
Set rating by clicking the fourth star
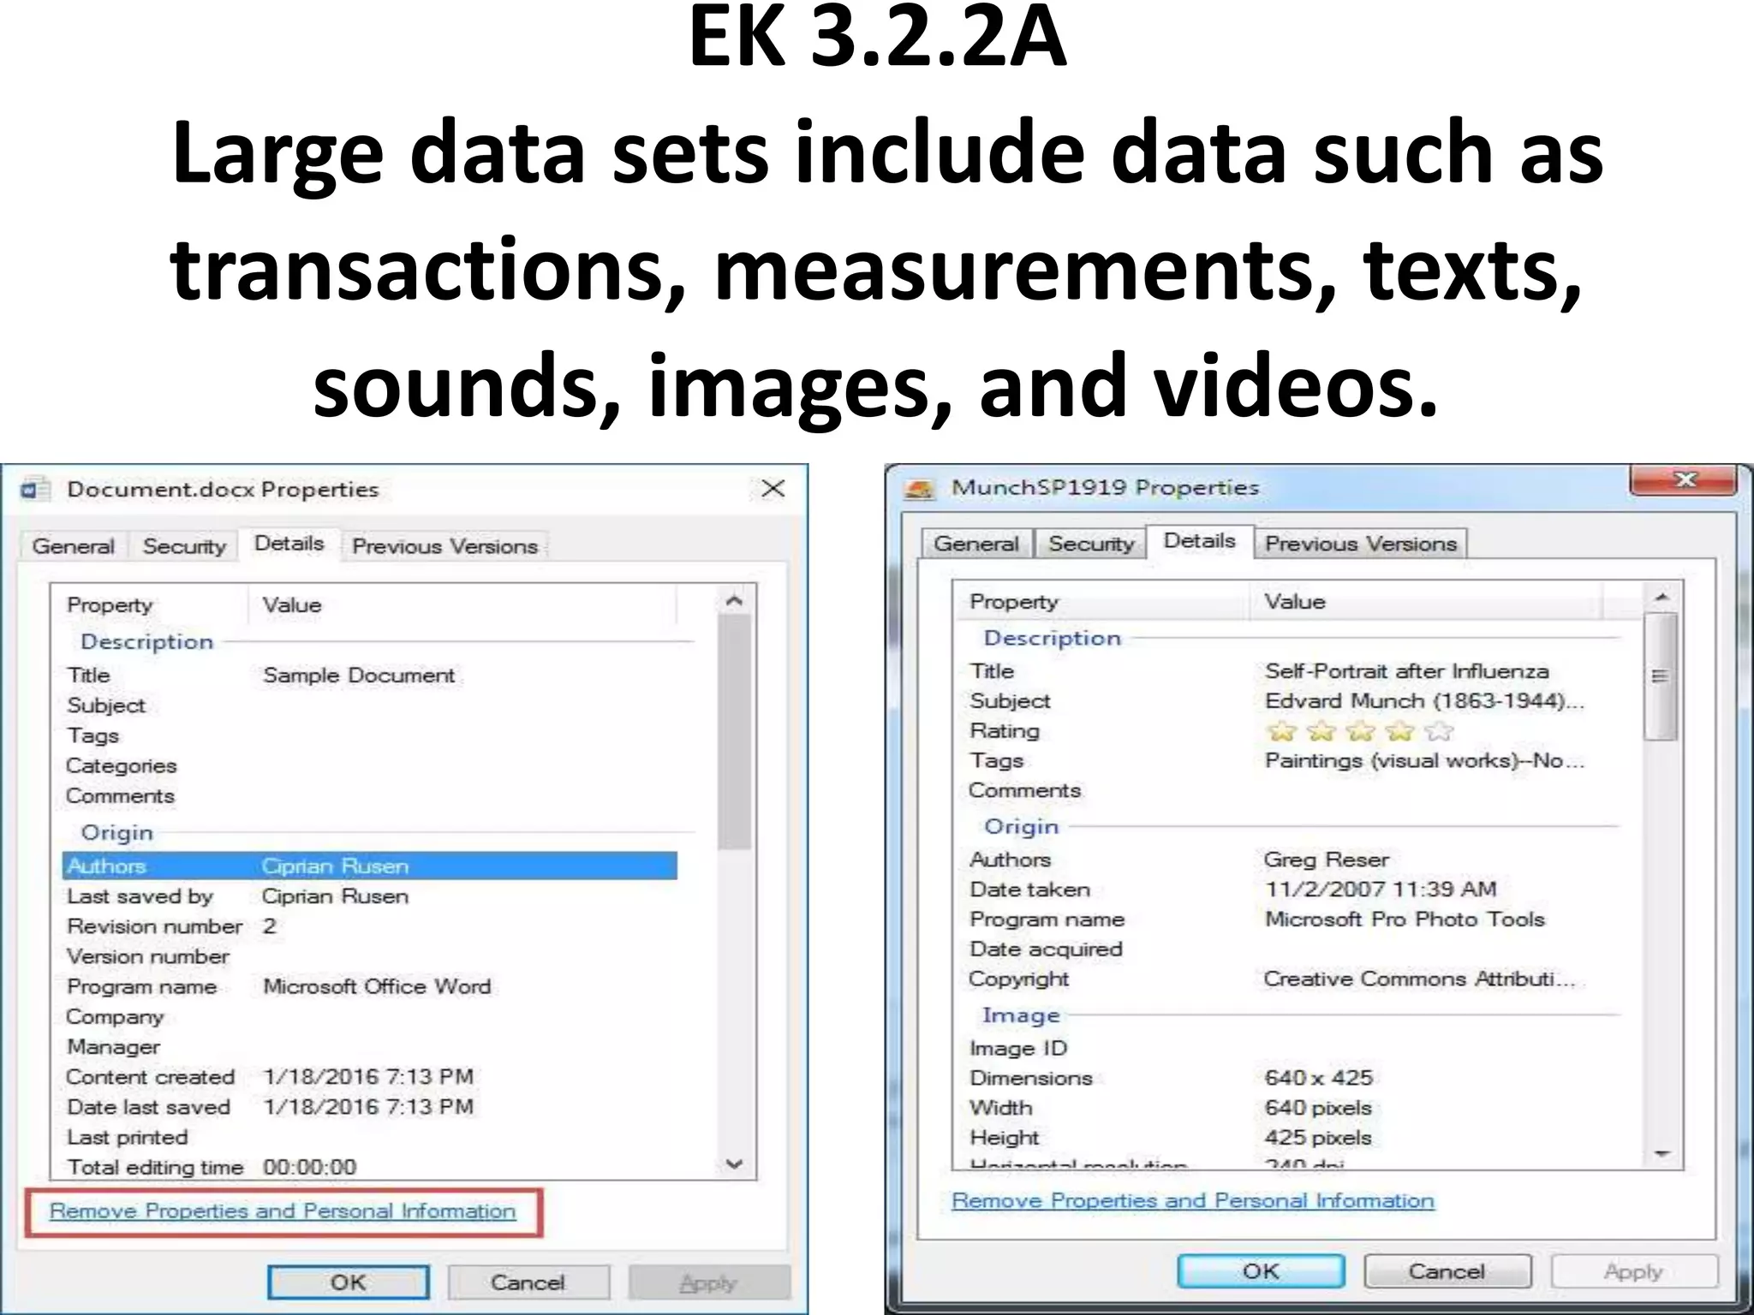pos(1400,731)
